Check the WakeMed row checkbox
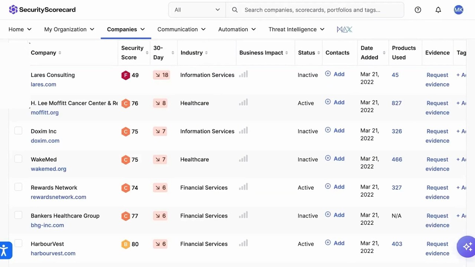475x267 pixels. pyautogui.click(x=18, y=159)
